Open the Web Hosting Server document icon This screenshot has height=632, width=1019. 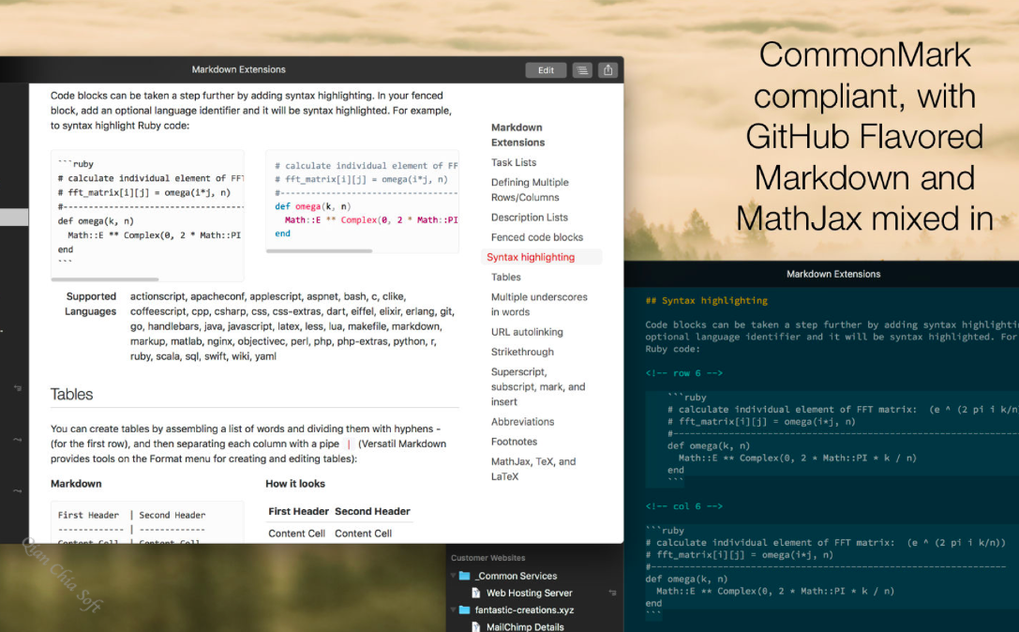[475, 593]
